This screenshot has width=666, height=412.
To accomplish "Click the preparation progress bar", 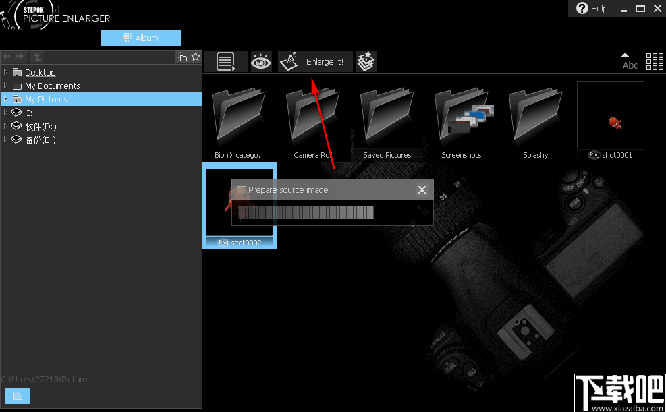I will coord(306,212).
